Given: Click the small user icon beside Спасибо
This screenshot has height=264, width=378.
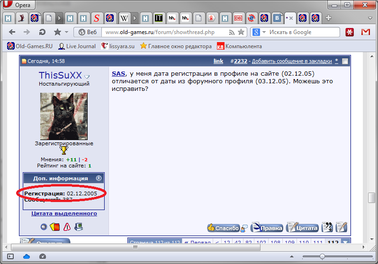Looking at the screenshot, I should (x=244, y=228).
